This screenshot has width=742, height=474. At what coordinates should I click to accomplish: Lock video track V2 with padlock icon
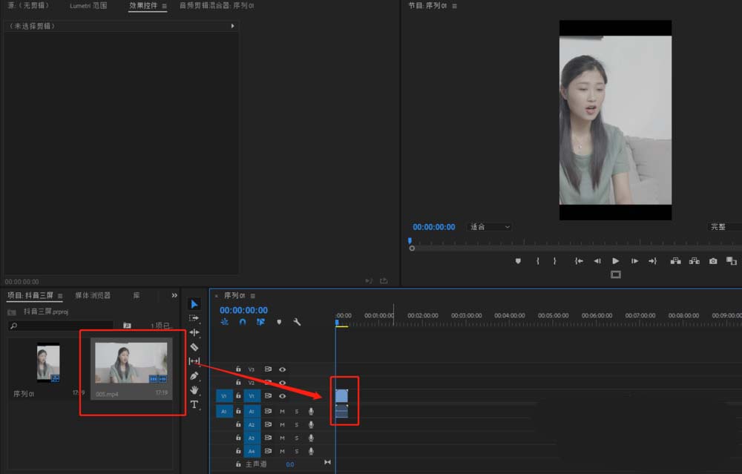[x=237, y=382]
